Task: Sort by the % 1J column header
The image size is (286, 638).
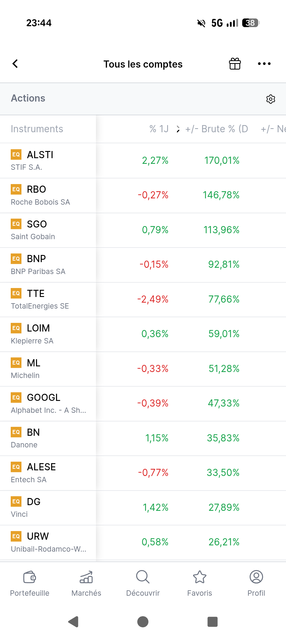Action: (159, 129)
